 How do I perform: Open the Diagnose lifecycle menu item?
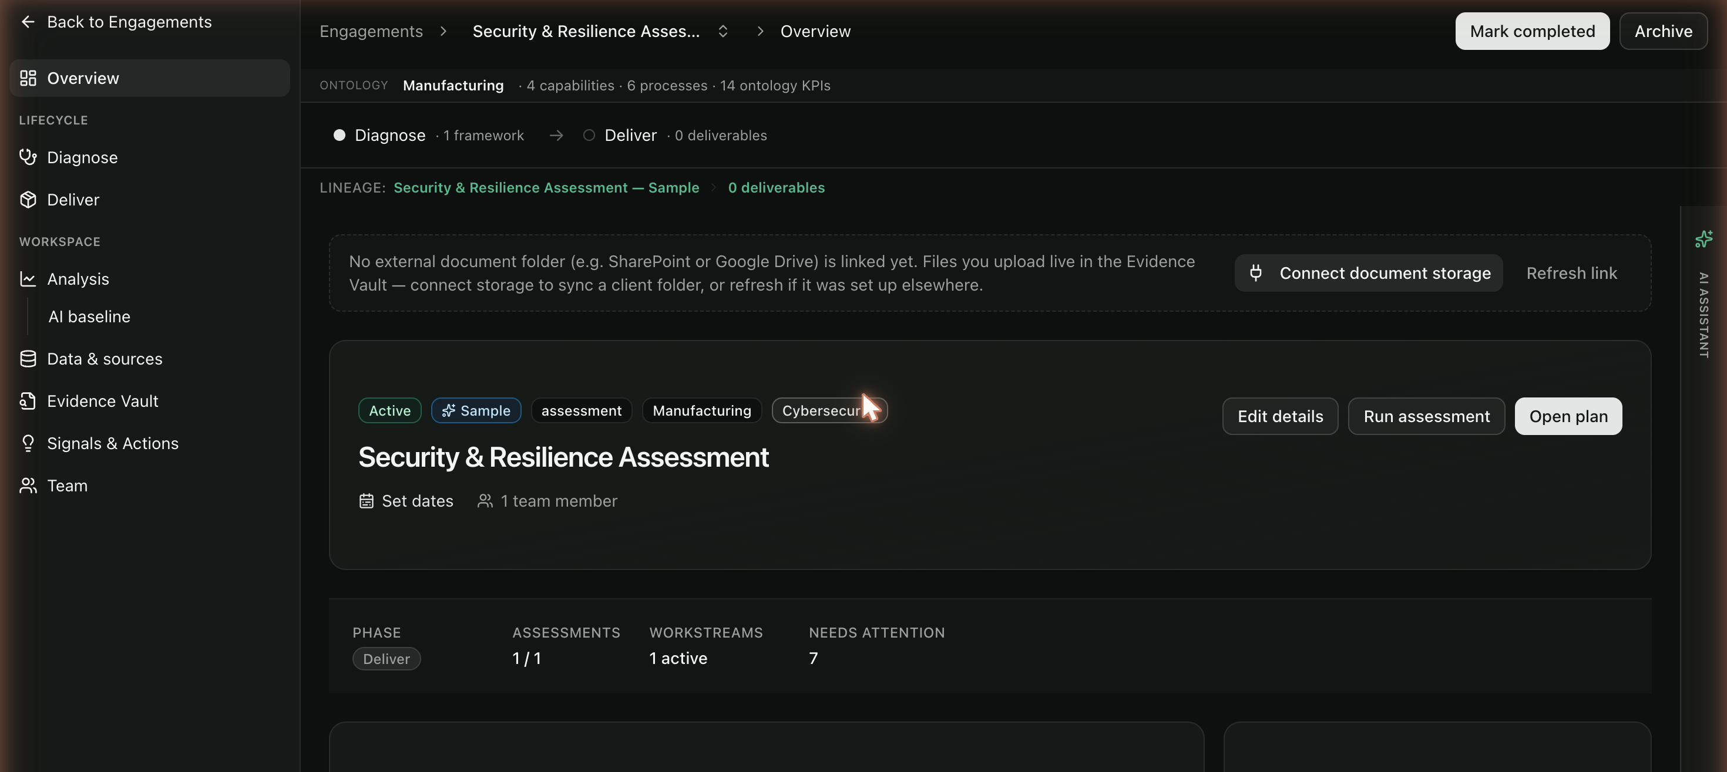point(150,157)
